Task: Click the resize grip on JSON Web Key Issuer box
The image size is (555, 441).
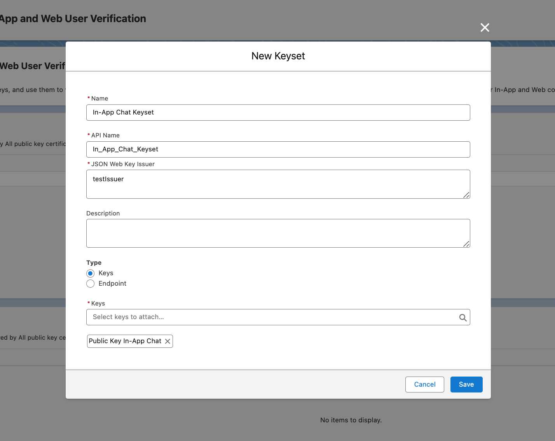Action: pos(466,196)
